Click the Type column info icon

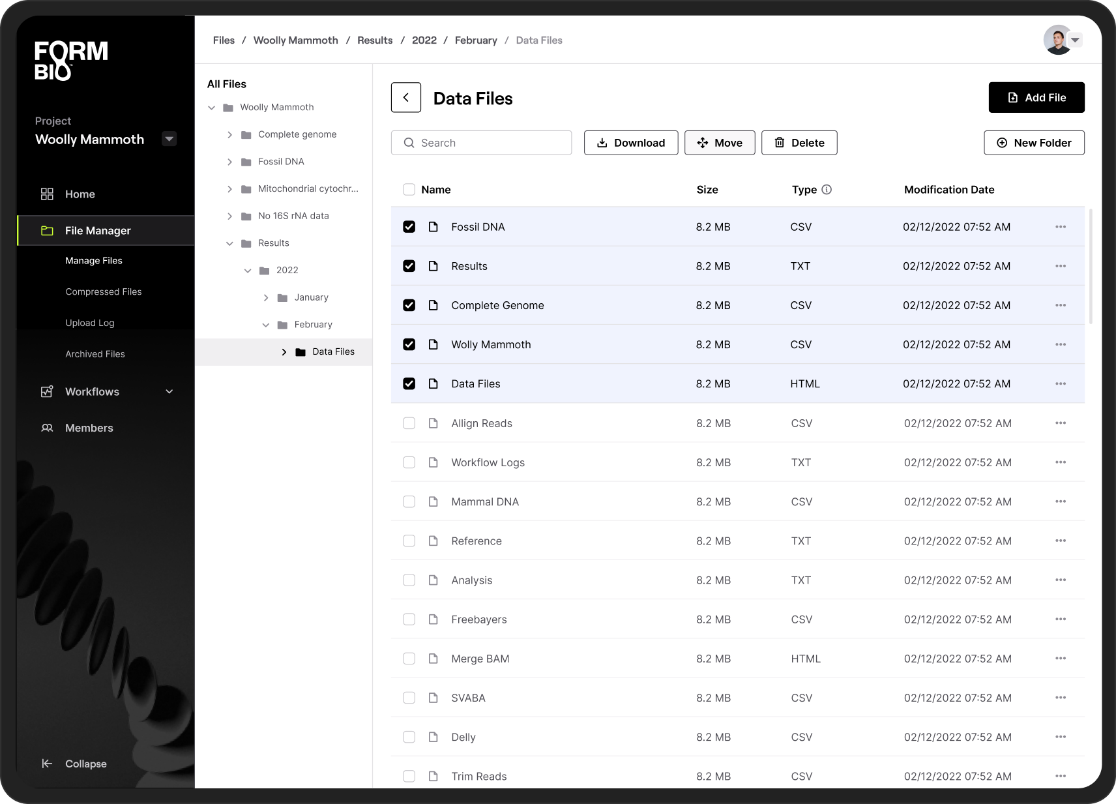point(827,190)
